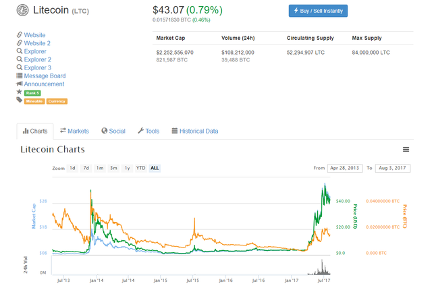Open the Explorer 3 link
This screenshot has width=432, height=292.
38,67
